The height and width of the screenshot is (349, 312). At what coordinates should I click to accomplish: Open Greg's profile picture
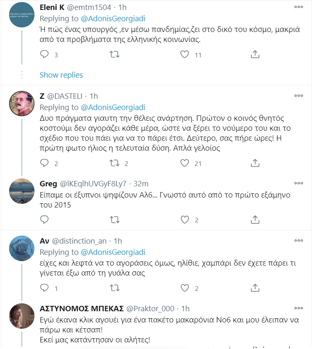pyautogui.click(x=22, y=191)
